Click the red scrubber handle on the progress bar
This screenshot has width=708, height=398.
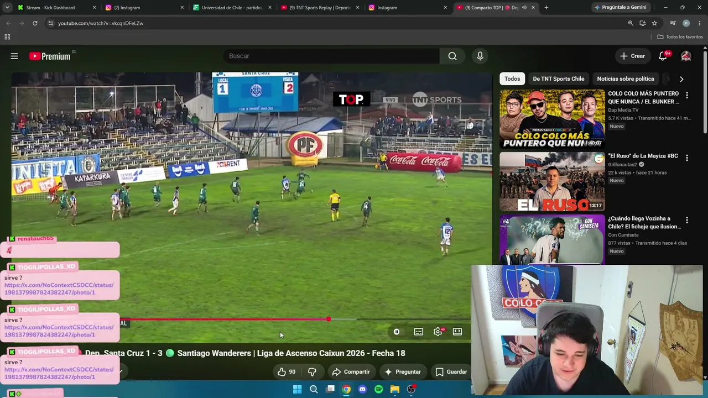[x=329, y=319]
